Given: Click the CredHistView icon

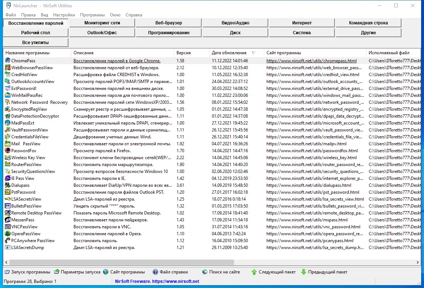Looking at the screenshot, I should 8,74.
